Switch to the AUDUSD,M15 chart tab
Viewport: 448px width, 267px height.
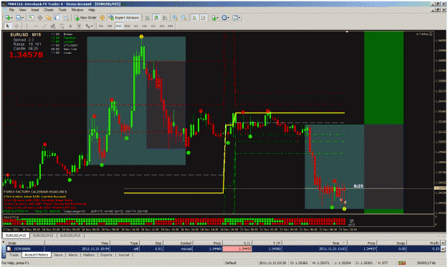(x=70, y=236)
